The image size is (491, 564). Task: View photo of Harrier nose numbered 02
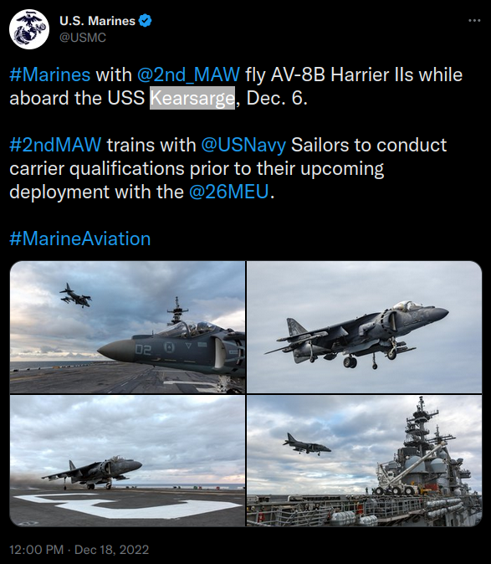(x=128, y=327)
